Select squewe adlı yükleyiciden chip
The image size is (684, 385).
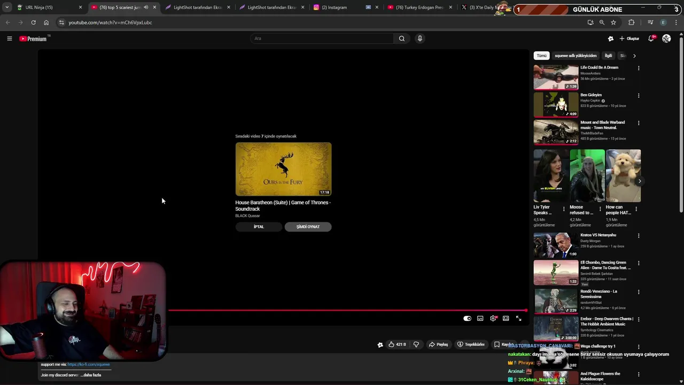coord(576,56)
